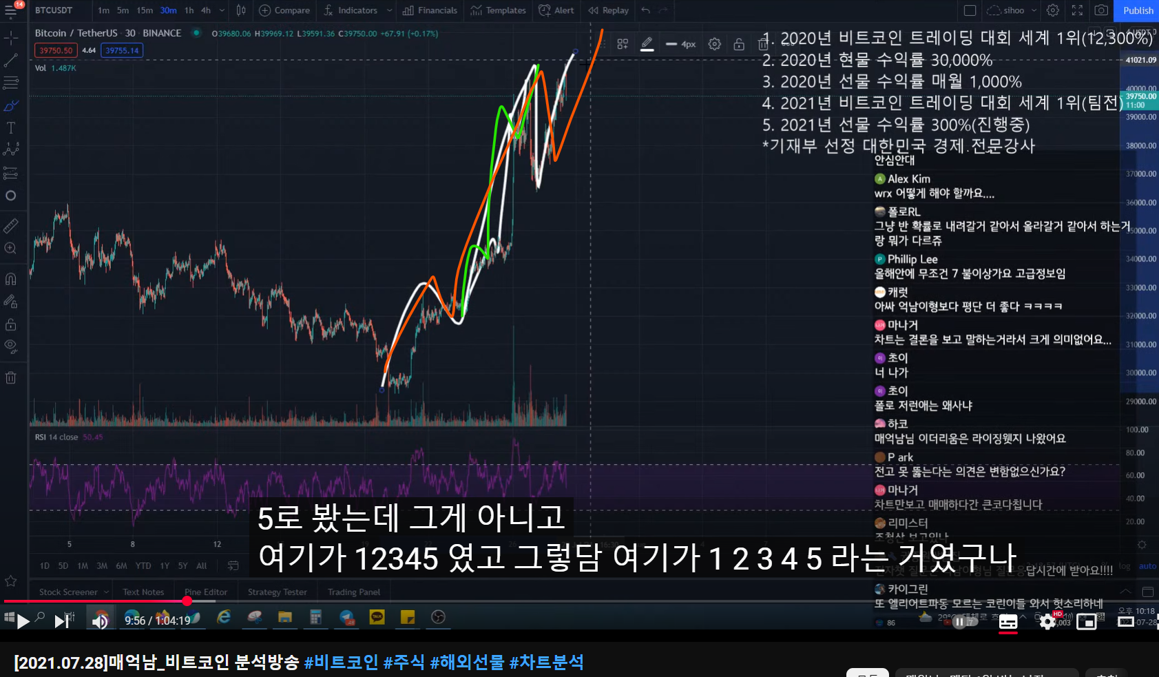1159x677 pixels.
Task: Open the Trading Panel tab
Action: (x=353, y=592)
